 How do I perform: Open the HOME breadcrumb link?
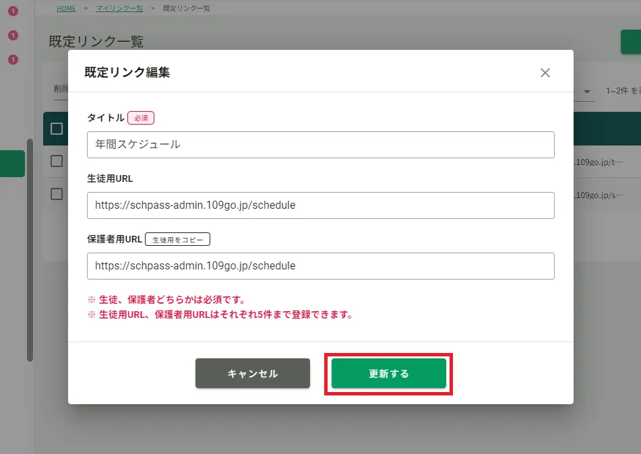click(x=66, y=8)
